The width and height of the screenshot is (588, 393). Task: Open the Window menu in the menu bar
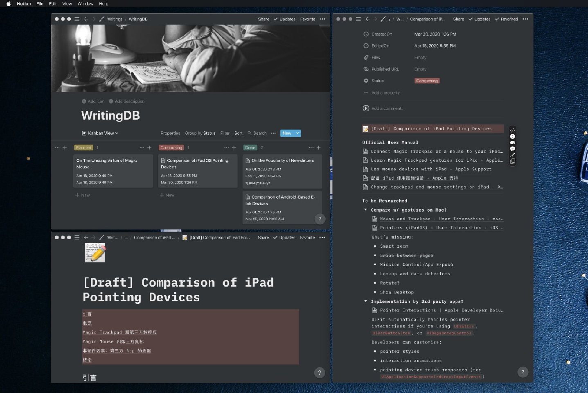86,4
